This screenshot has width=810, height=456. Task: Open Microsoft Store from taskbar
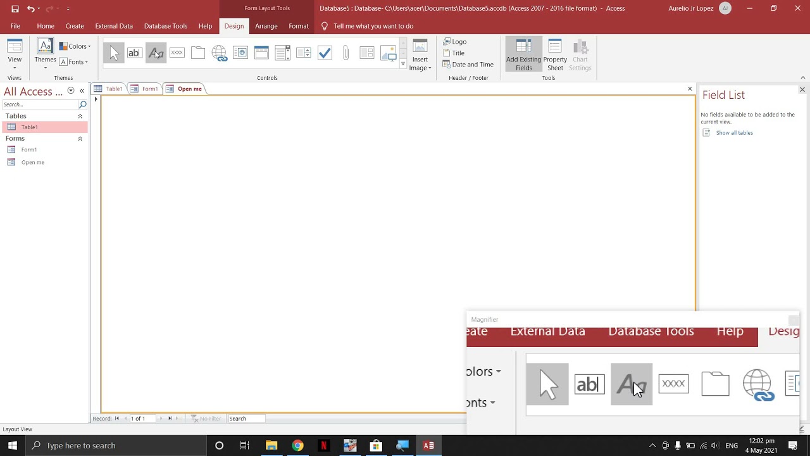[x=376, y=445]
